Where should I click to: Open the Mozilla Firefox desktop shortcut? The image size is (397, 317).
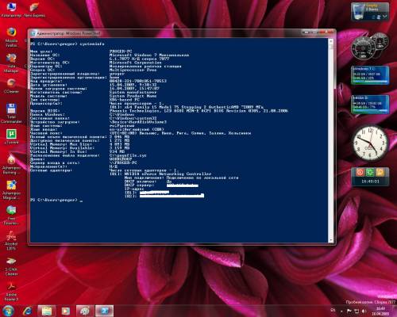(11, 36)
